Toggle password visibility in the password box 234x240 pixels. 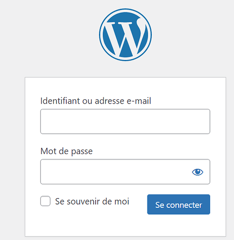click(x=197, y=172)
